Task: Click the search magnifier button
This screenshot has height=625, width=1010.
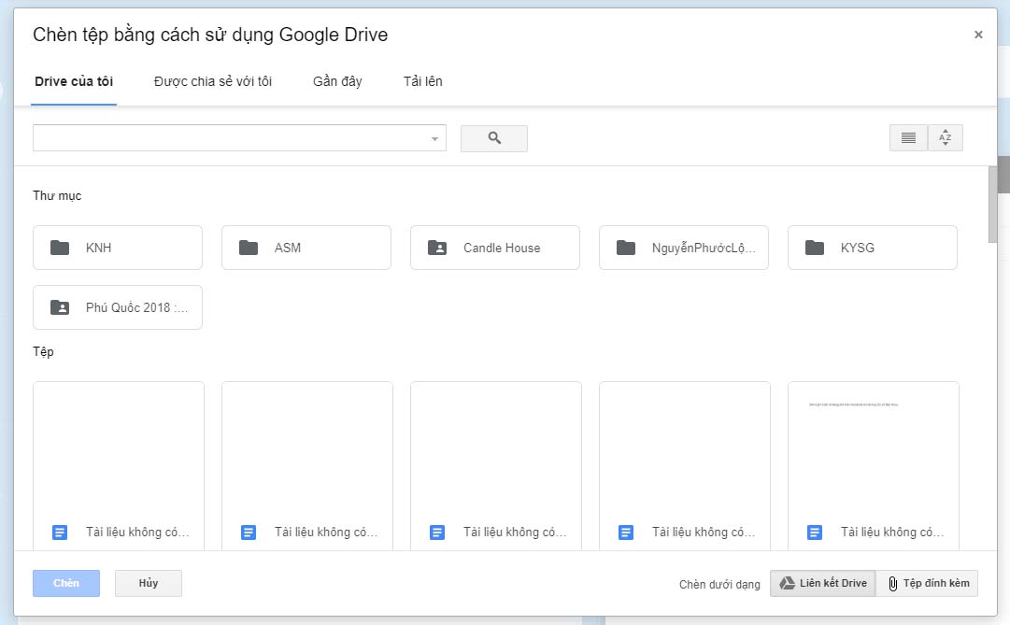Action: [x=494, y=138]
